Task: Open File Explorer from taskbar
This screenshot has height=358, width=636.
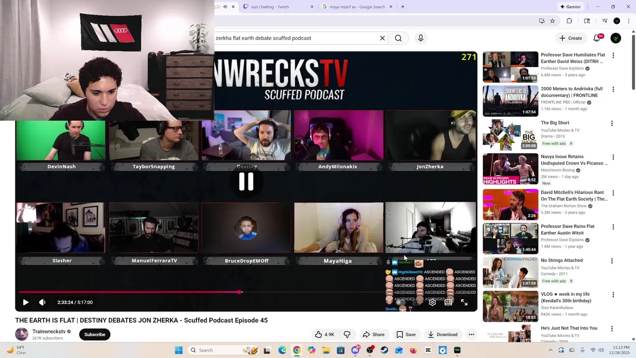Action: 326,350
